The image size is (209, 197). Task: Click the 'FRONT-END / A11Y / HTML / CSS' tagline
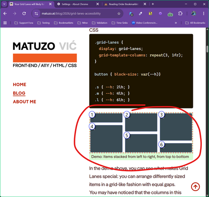pos(45,65)
